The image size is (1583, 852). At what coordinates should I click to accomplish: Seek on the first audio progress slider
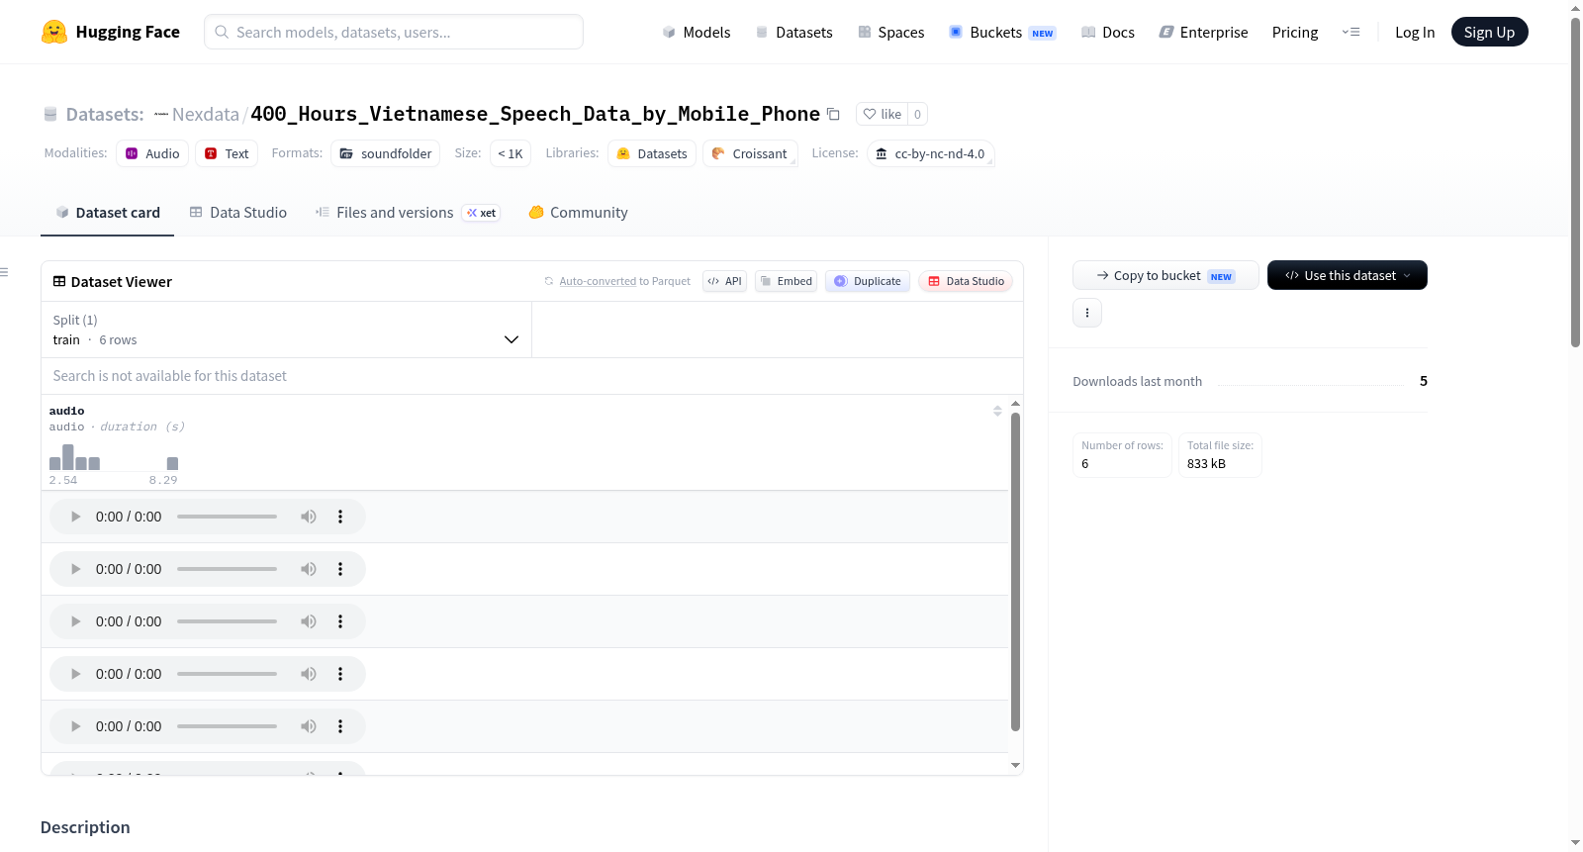tap(227, 517)
